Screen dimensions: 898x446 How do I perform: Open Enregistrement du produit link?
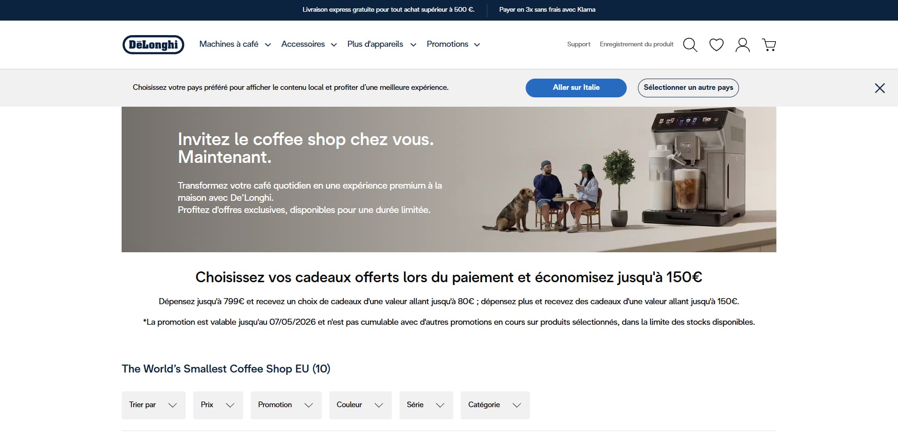[637, 44]
